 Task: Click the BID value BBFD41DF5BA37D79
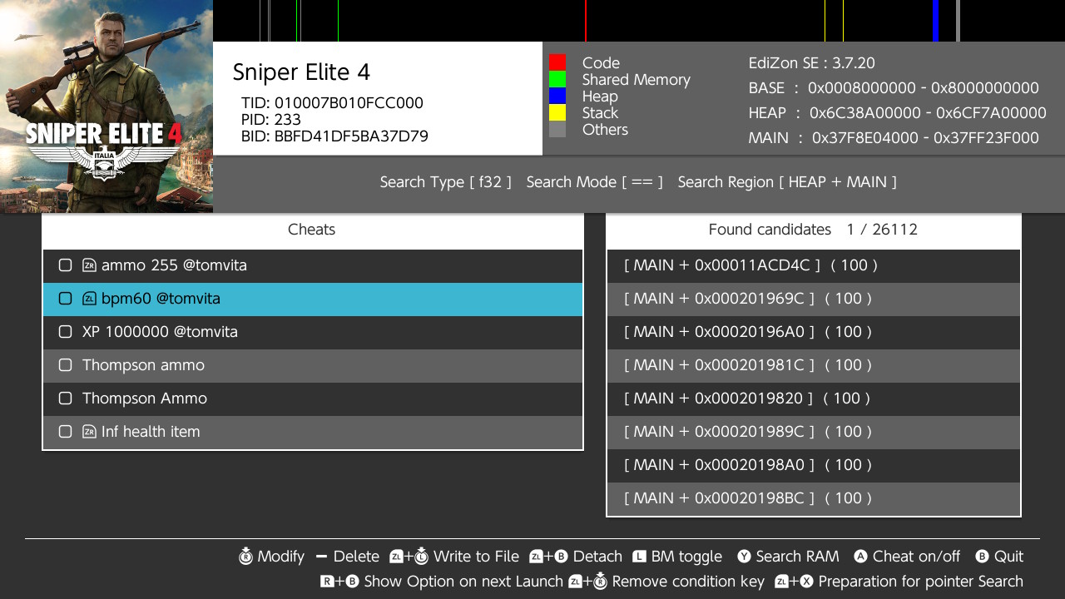click(x=351, y=136)
